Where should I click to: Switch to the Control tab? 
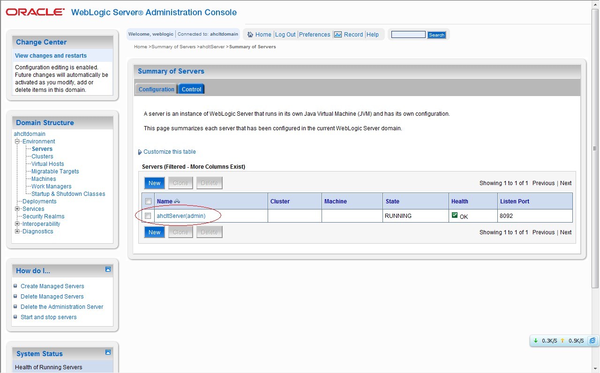coord(191,89)
